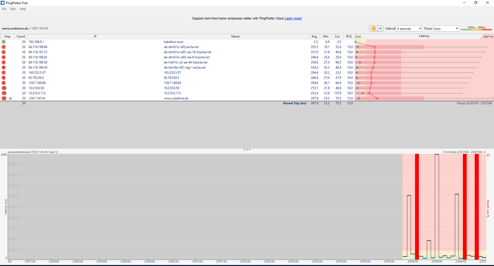The image size is (494, 266).
Task: Open the File menu
Action: tap(4, 9)
